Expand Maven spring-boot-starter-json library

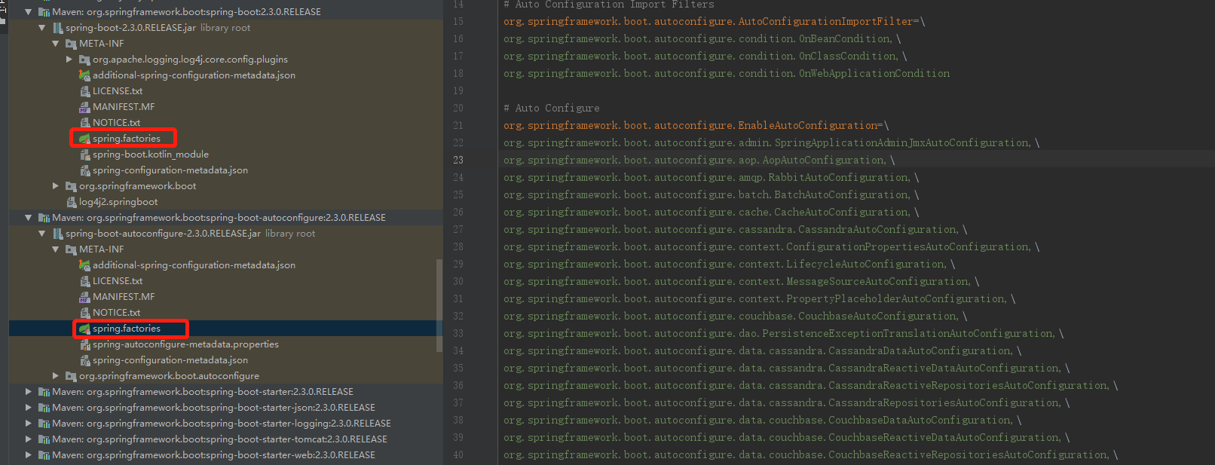(29, 408)
